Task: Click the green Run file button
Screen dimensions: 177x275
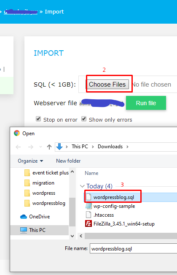Action: 146,103
